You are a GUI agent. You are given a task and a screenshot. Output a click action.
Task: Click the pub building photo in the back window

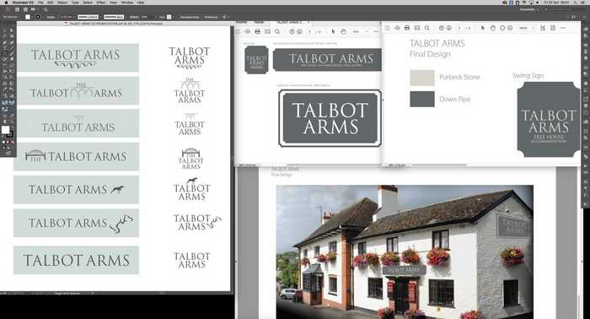pos(405,251)
